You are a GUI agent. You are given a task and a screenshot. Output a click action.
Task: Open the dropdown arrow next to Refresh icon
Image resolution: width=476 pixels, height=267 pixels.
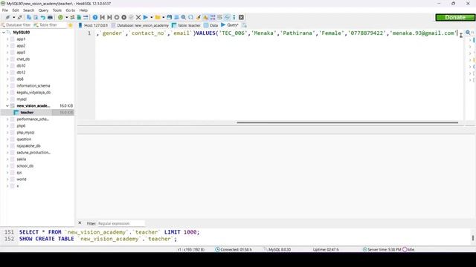tap(66, 17)
